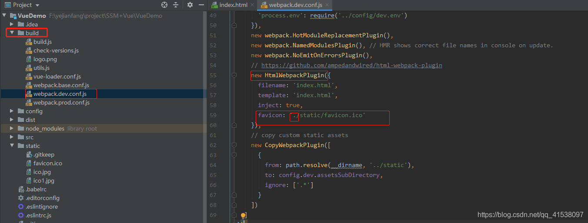The width and height of the screenshot is (588, 223).
Task: Switch to the webpack.dev.conf.js tab
Action: click(296, 5)
